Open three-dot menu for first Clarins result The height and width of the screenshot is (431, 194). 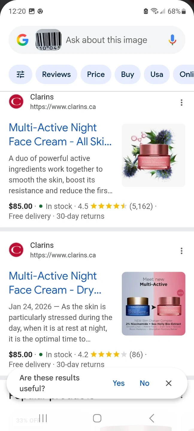181,103
